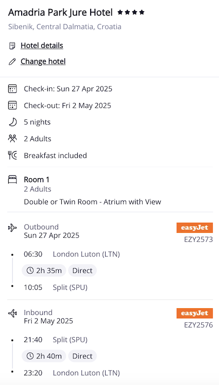Click the inbound airplane icon
The width and height of the screenshot is (219, 385).
click(x=13, y=314)
